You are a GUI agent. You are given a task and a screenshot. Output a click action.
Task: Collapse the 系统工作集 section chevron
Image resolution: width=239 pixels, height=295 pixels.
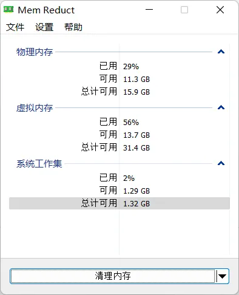(x=221, y=163)
